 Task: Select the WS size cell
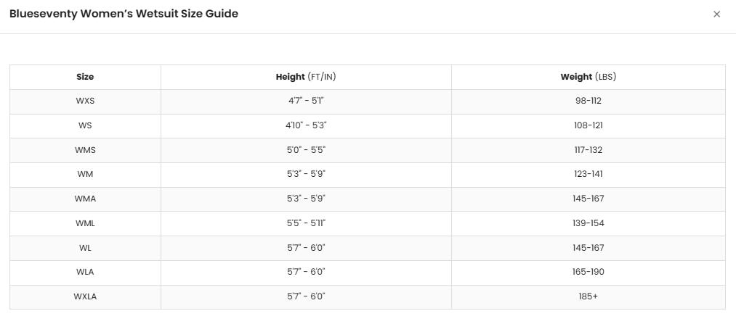pyautogui.click(x=85, y=125)
